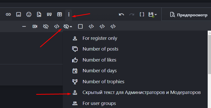The height and width of the screenshot is (108, 211).
Task: Insert a horizontal line
Action: (x=24, y=26)
